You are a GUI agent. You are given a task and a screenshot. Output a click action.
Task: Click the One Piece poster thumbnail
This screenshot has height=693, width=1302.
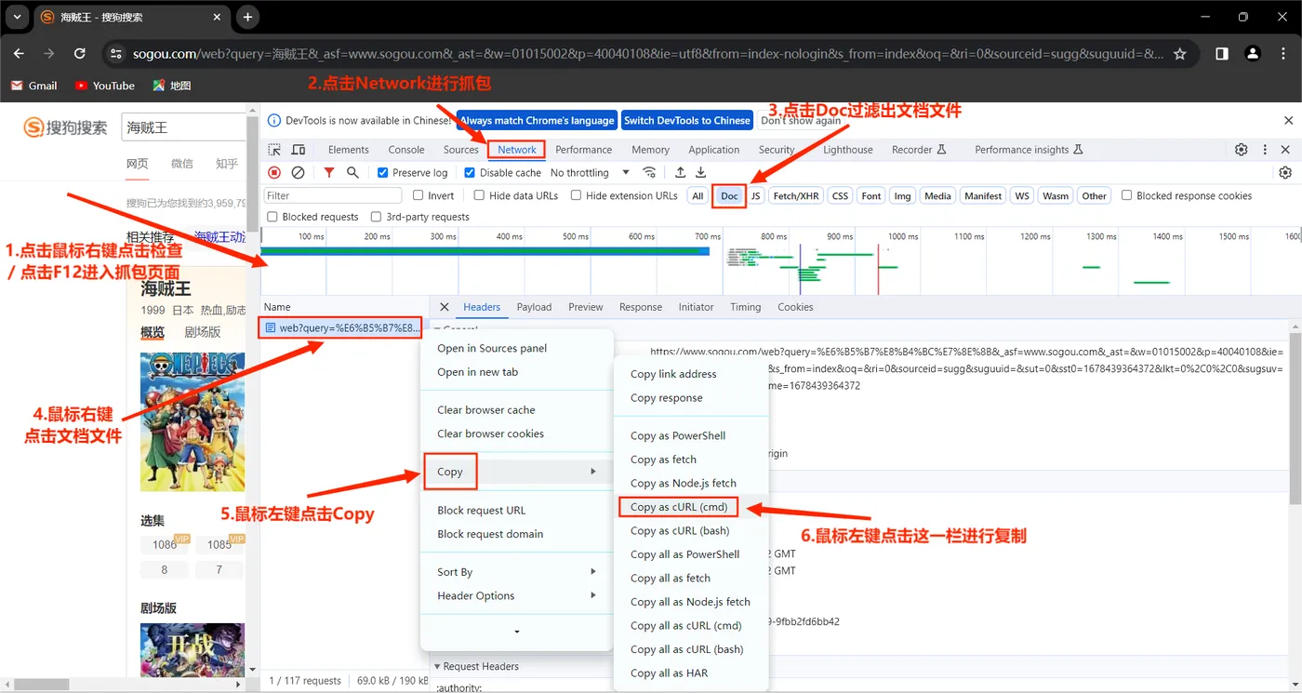coord(193,421)
